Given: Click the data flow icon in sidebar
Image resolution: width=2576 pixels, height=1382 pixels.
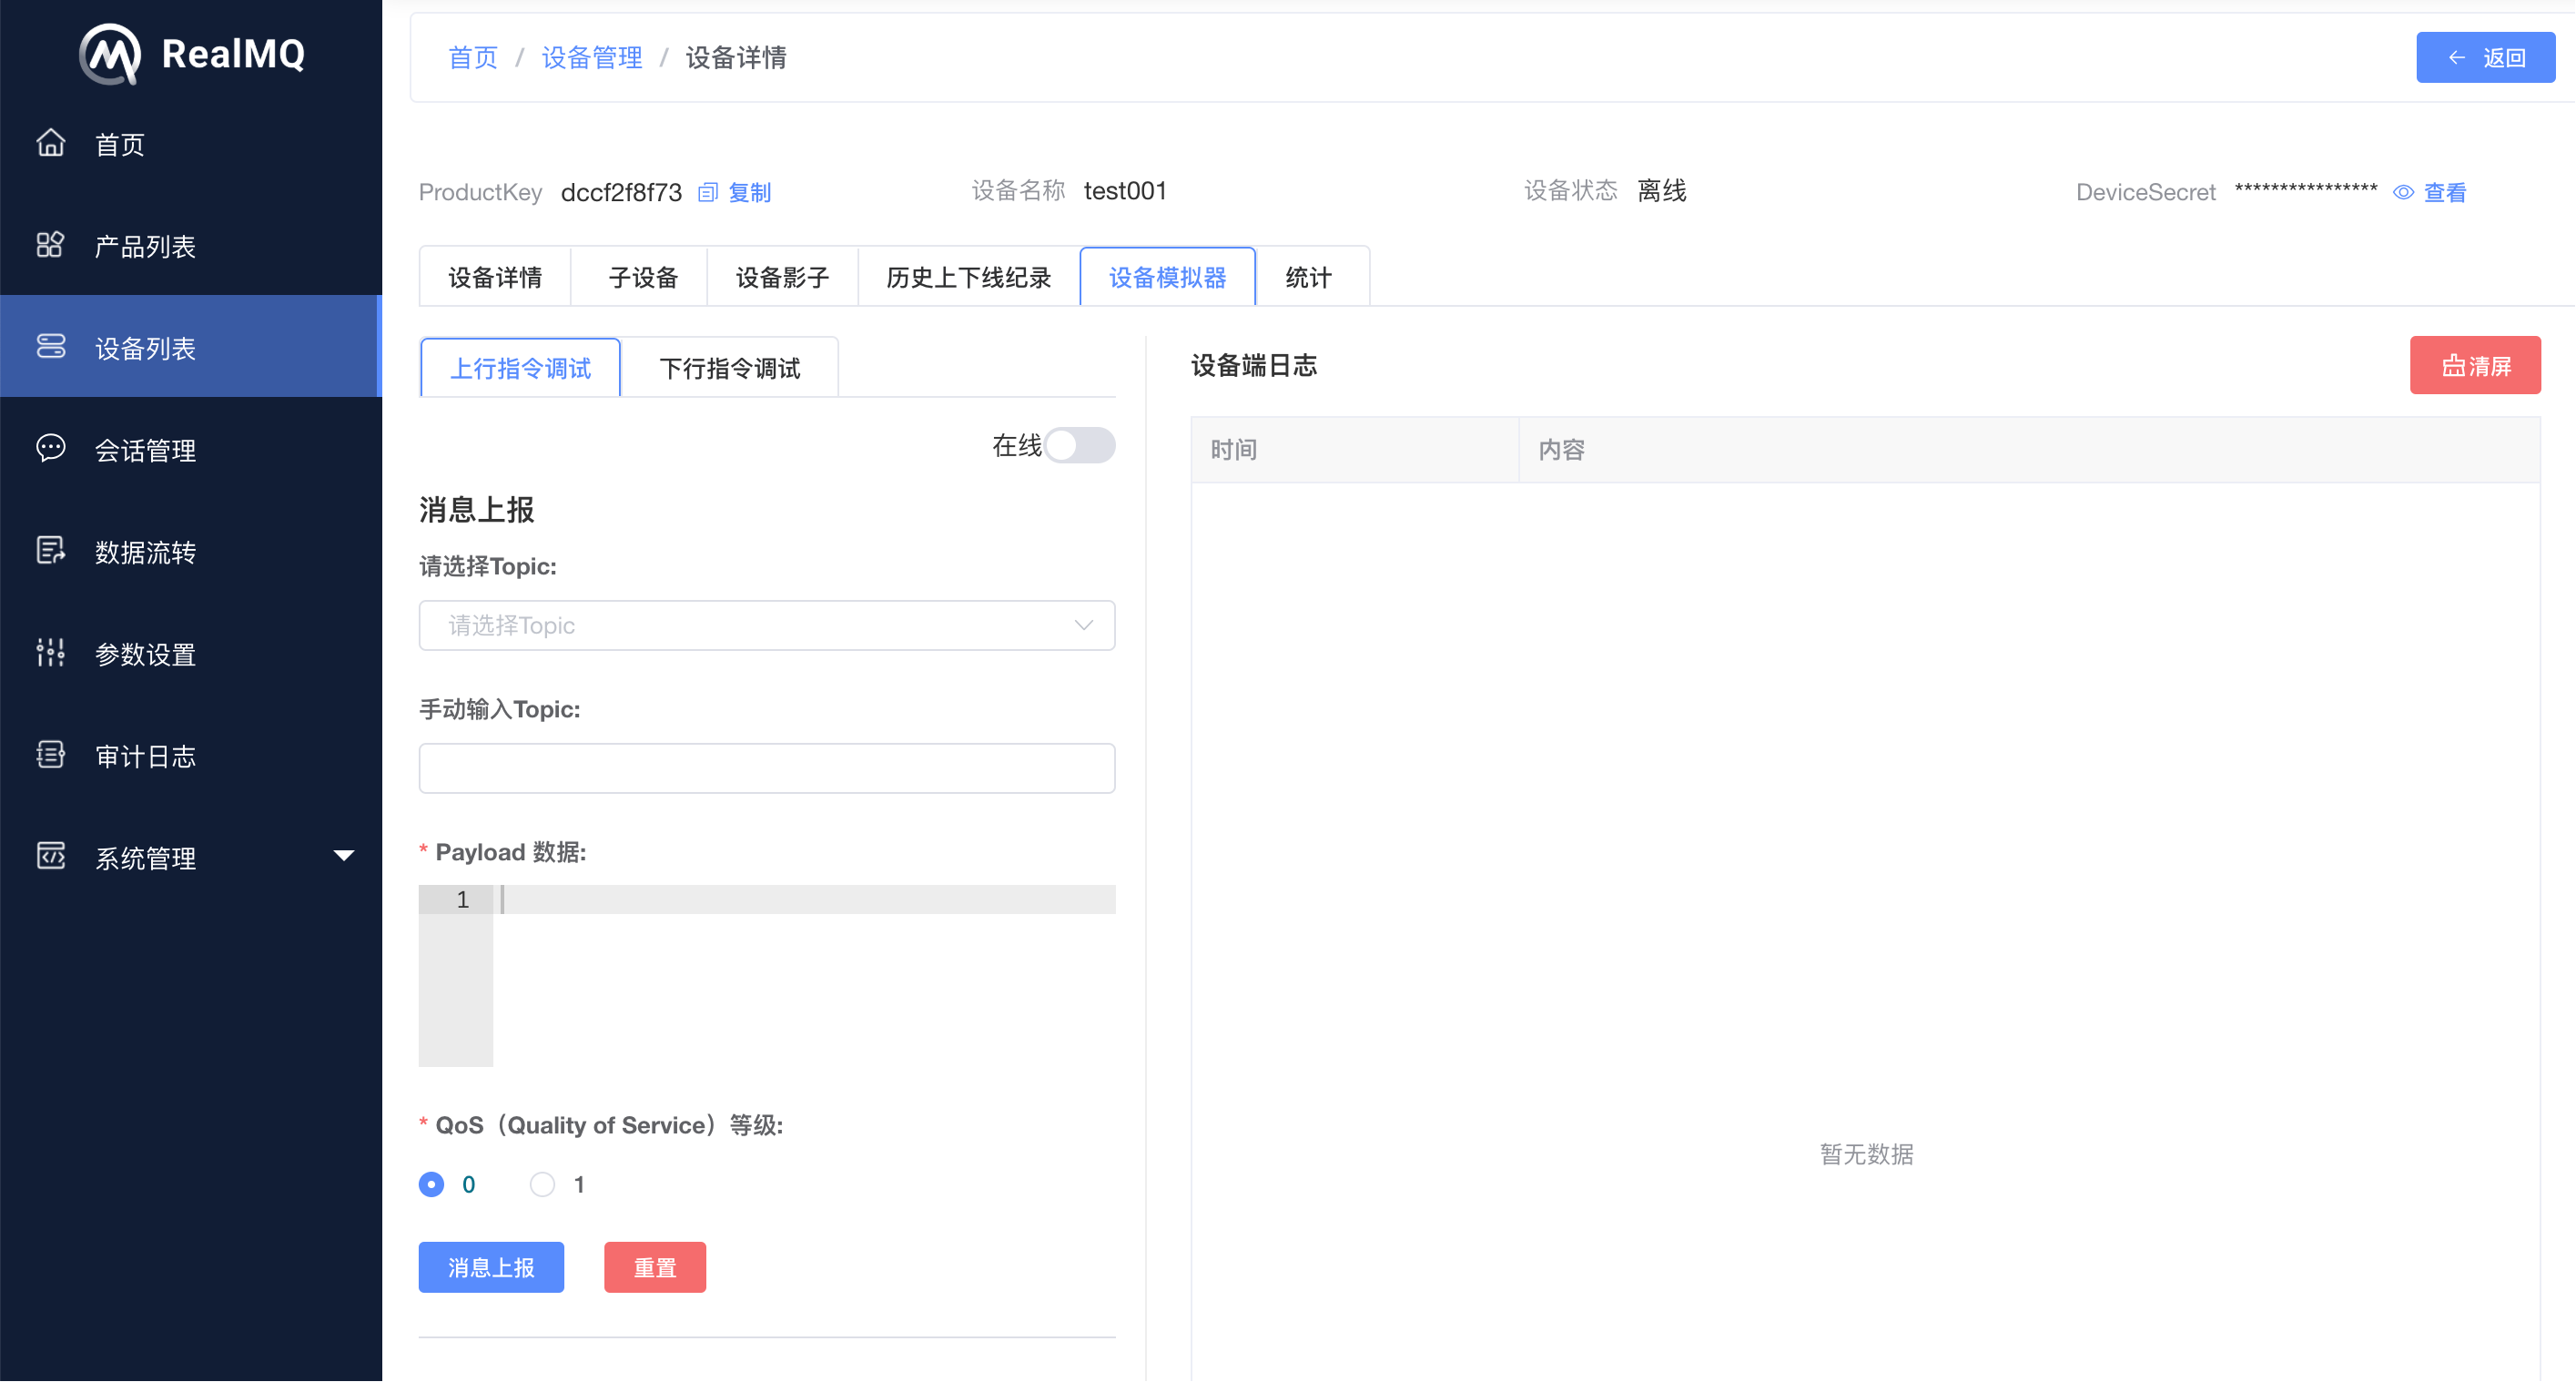Looking at the screenshot, I should 51,550.
